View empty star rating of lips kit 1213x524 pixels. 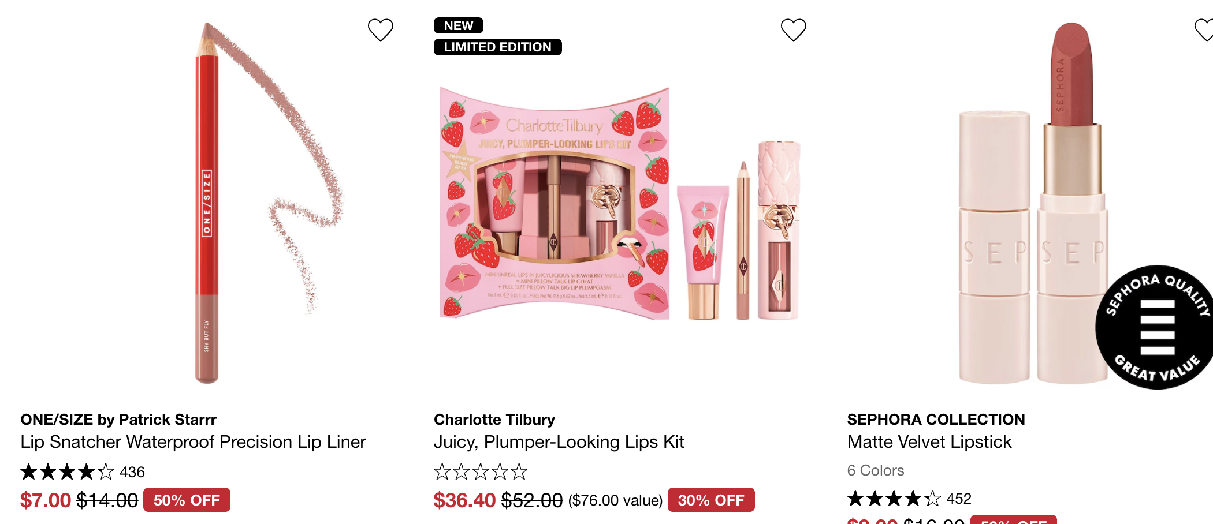[481, 472]
